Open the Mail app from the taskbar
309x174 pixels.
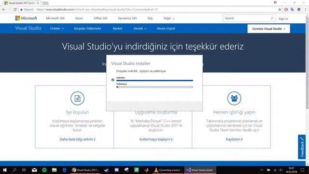34,170
